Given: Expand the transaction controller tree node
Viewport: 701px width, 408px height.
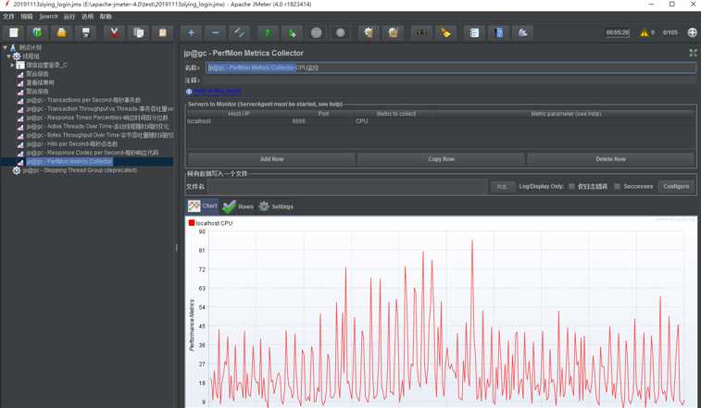Looking at the screenshot, I should [13, 65].
